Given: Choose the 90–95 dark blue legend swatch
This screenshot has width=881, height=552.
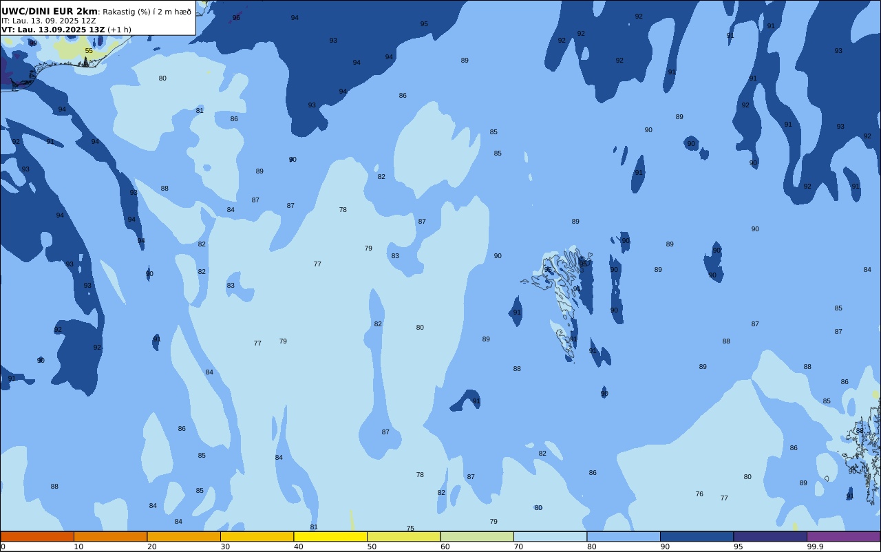Looking at the screenshot, I should tap(697, 536).
